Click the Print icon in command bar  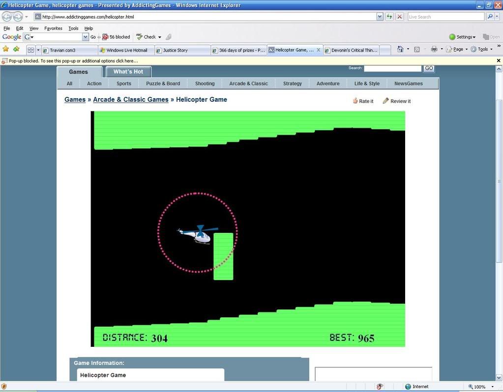pos(434,49)
